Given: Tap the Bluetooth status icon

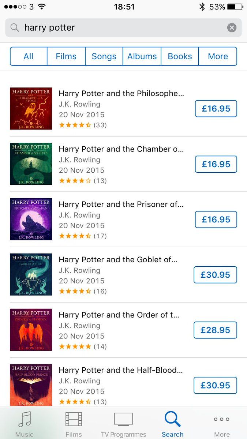Looking at the screenshot, I should coord(202,7).
